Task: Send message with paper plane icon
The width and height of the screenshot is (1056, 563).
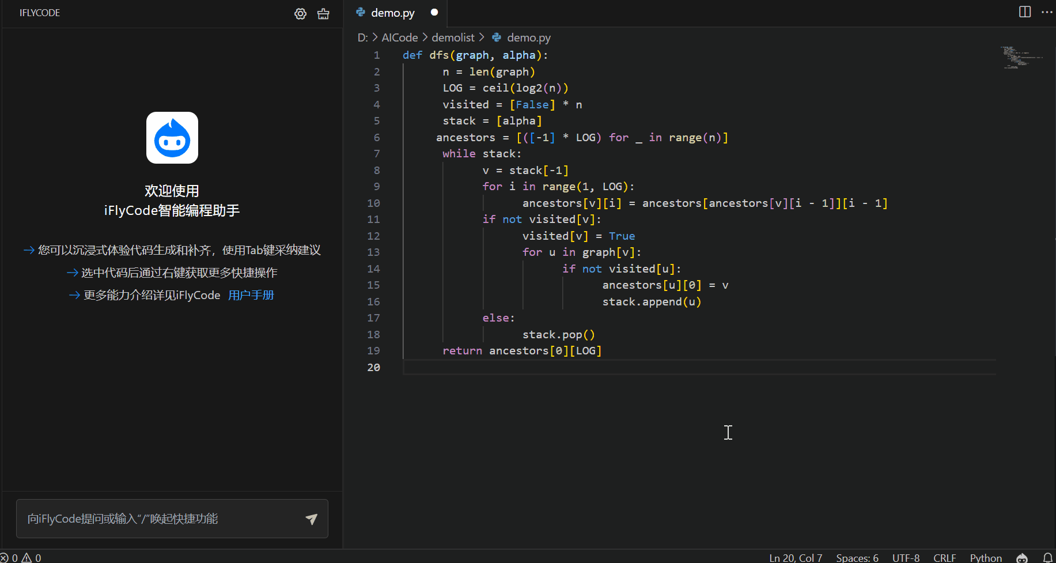Action: (x=311, y=519)
